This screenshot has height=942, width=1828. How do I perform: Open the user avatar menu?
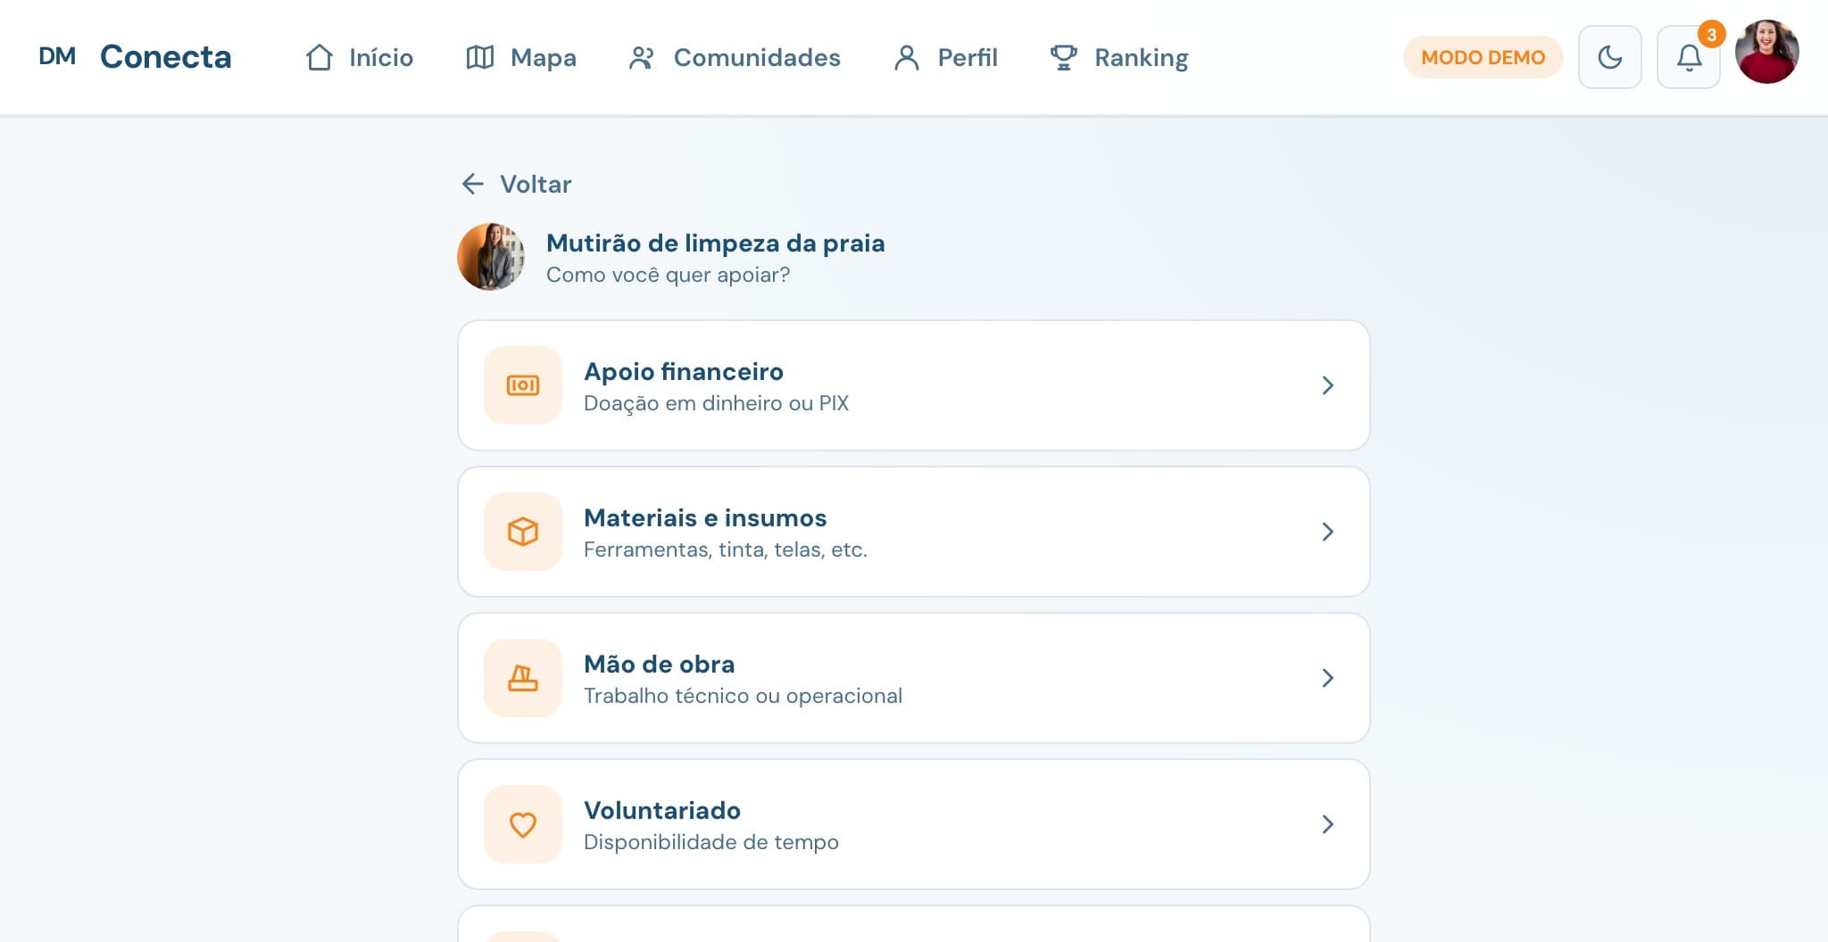pos(1766,52)
